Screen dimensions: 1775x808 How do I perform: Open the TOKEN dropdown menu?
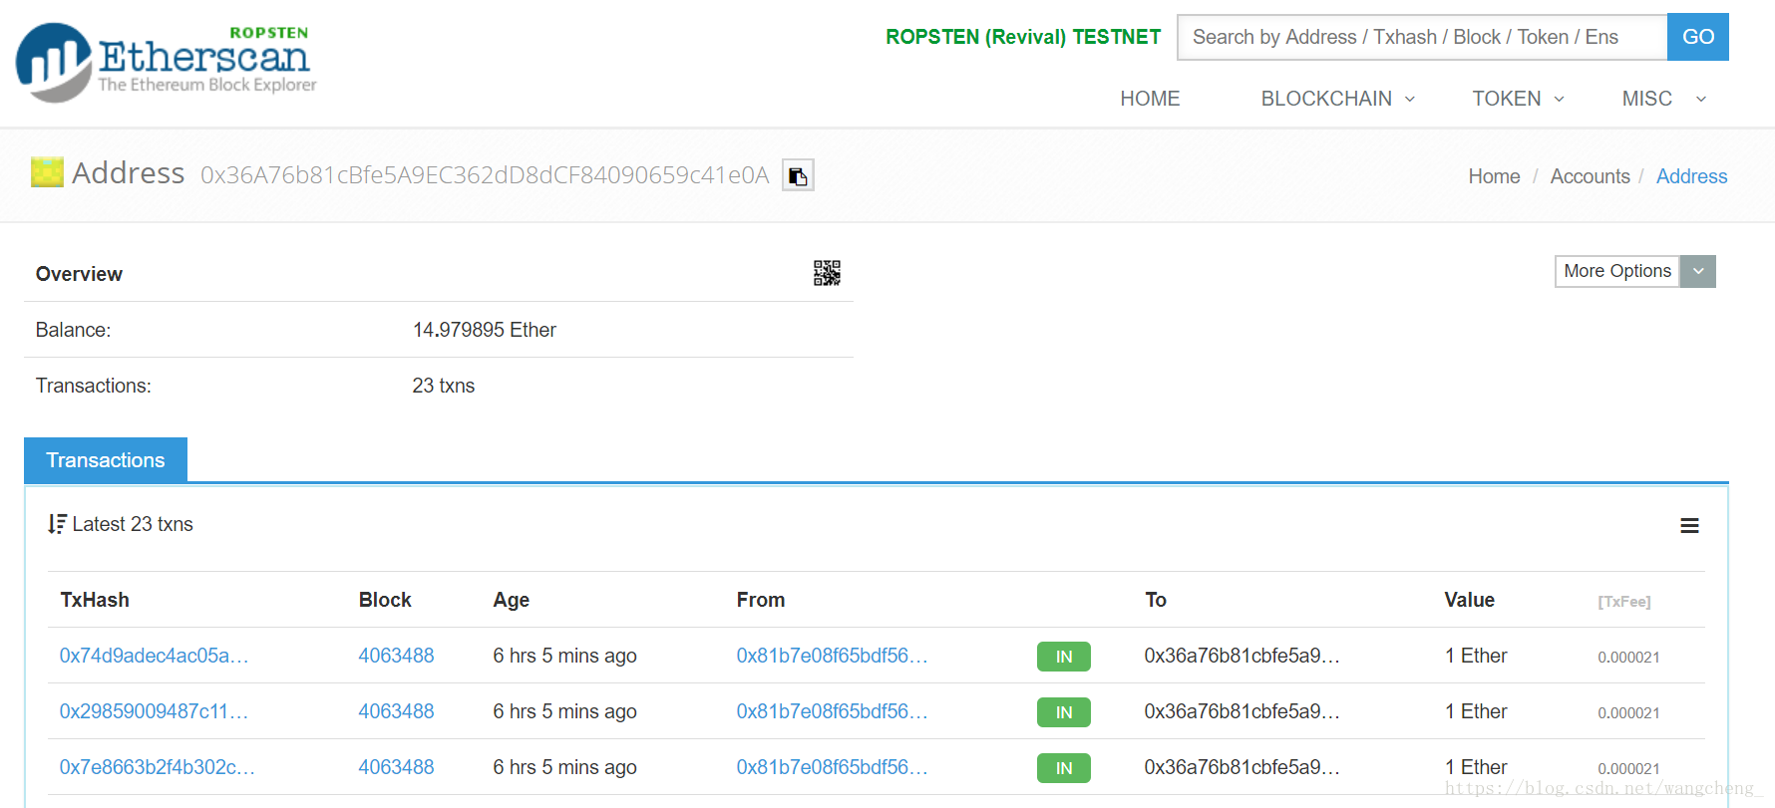tap(1518, 99)
